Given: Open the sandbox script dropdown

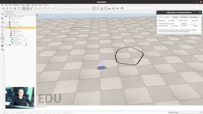Looking at the screenshot, I should tap(184, 112).
